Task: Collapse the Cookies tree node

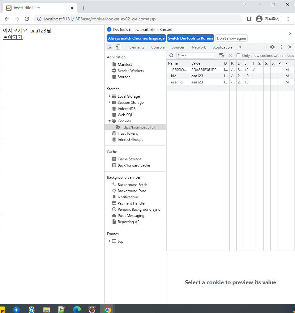Action: tap(109, 121)
